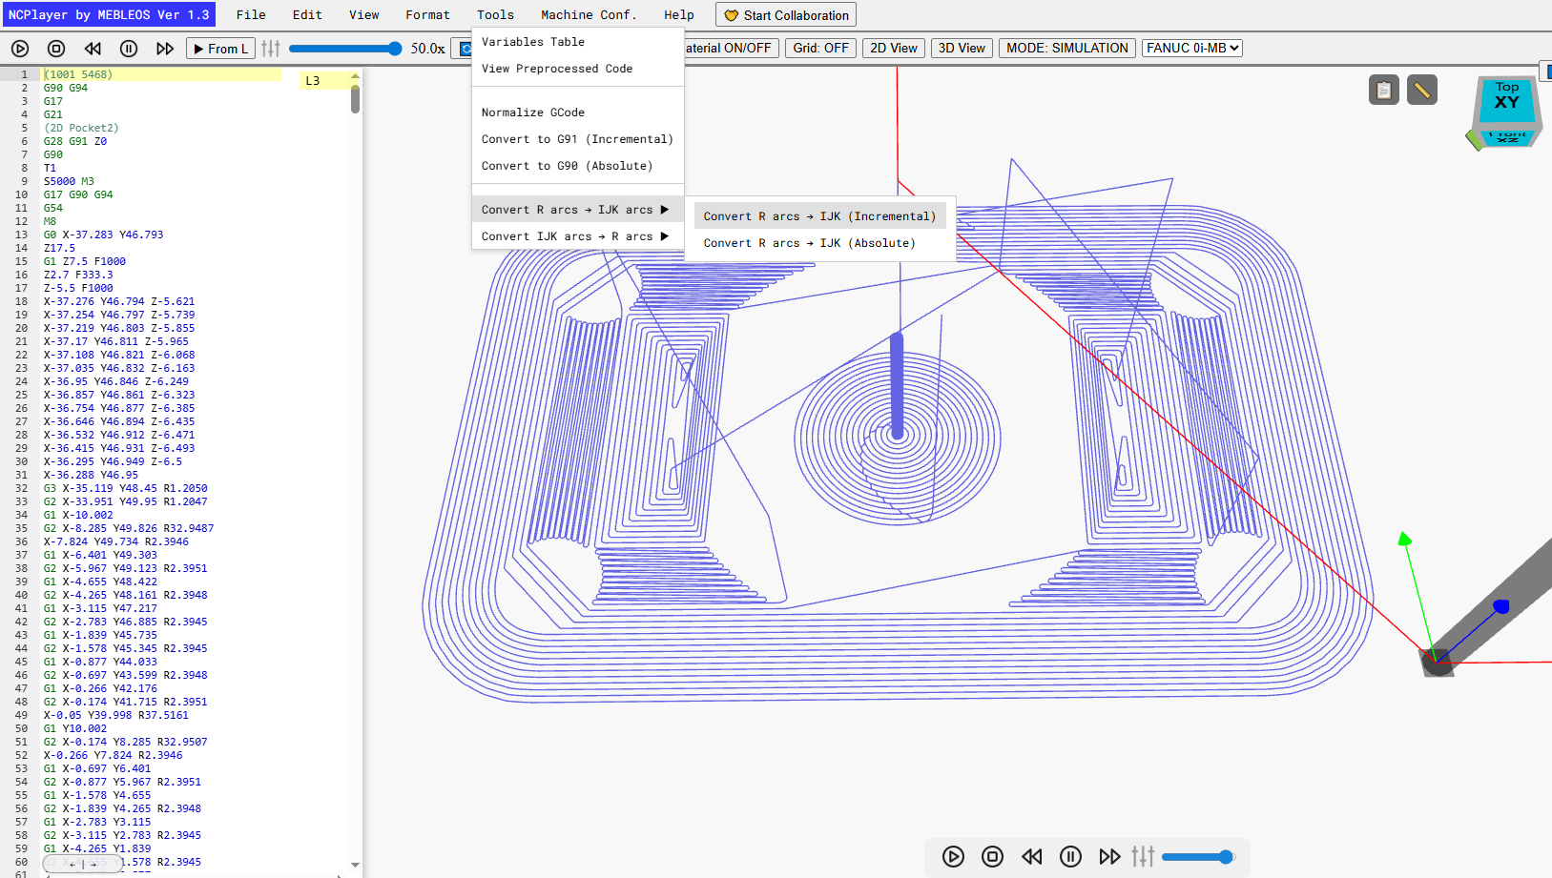Viewport: 1552px width, 878px height.
Task: Click code line 'S5000 M3'
Action: (69, 181)
